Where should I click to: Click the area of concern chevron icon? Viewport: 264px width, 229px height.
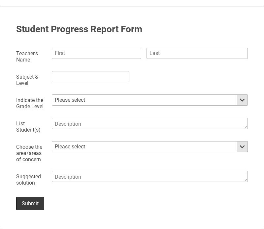[x=242, y=147]
